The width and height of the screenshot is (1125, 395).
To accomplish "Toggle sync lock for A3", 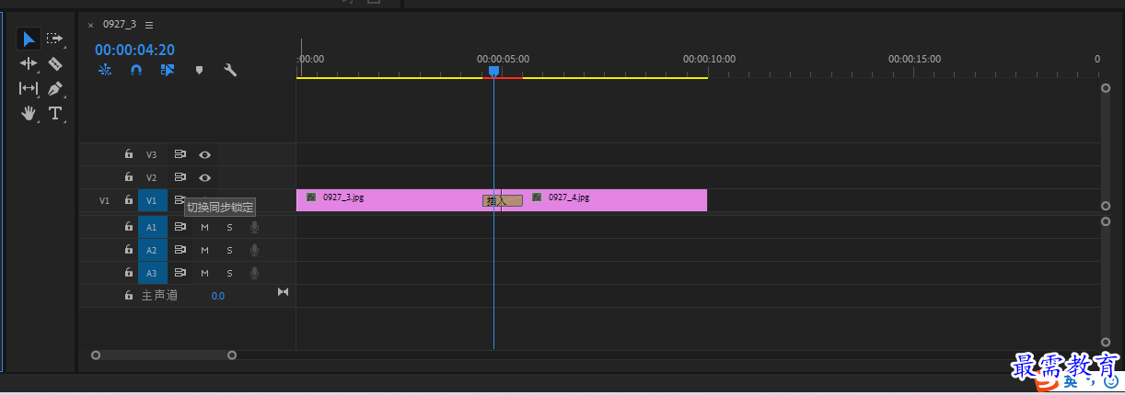I will tap(180, 273).
